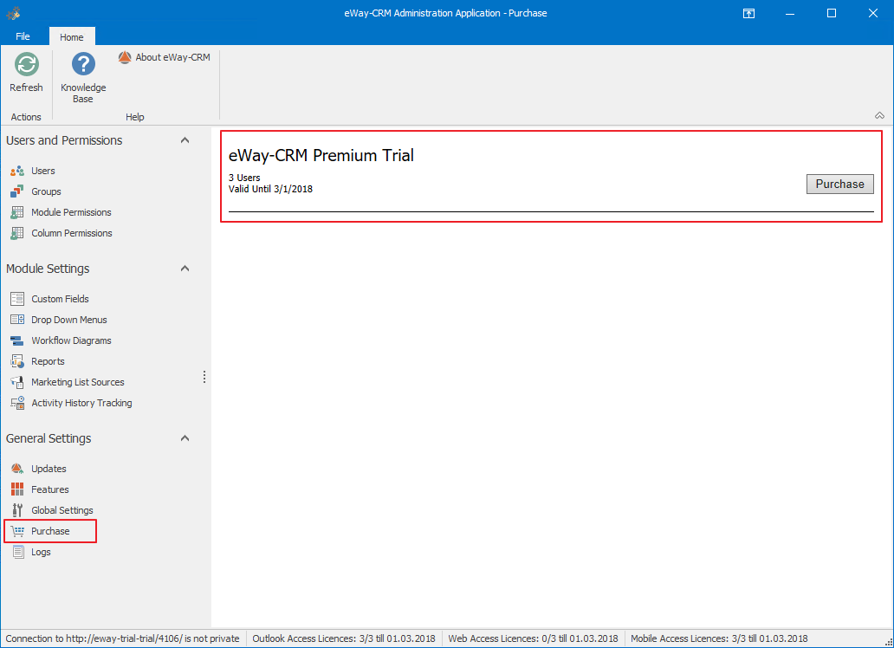
Task: Click the Global Settings tools icon
Action: pos(17,510)
